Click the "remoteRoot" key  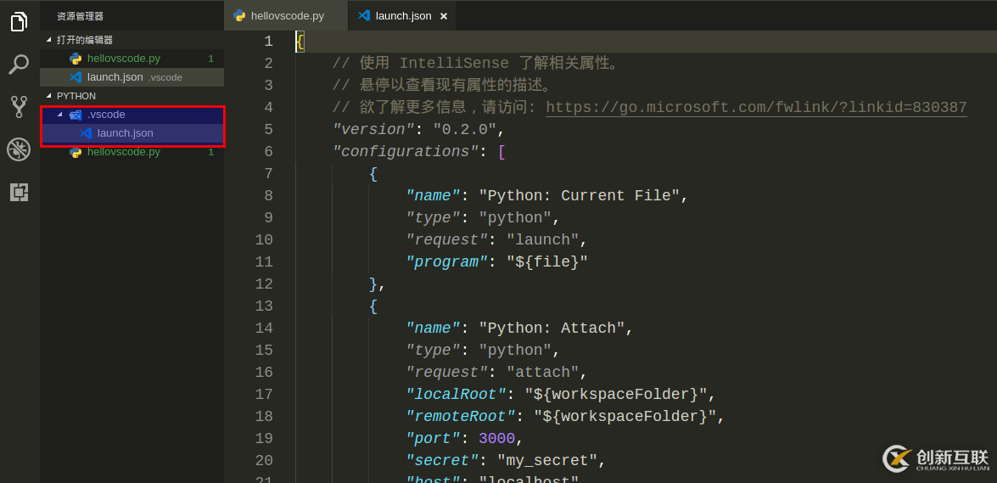(461, 417)
